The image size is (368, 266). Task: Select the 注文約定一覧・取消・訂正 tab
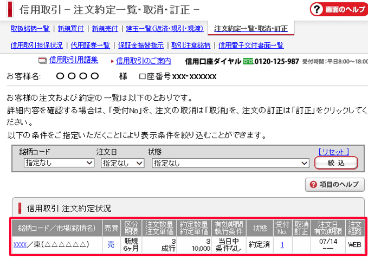point(250,29)
